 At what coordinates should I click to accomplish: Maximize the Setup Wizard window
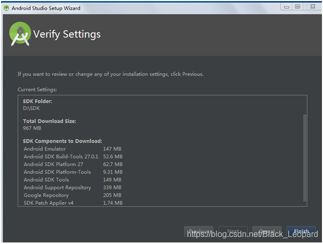297,6
